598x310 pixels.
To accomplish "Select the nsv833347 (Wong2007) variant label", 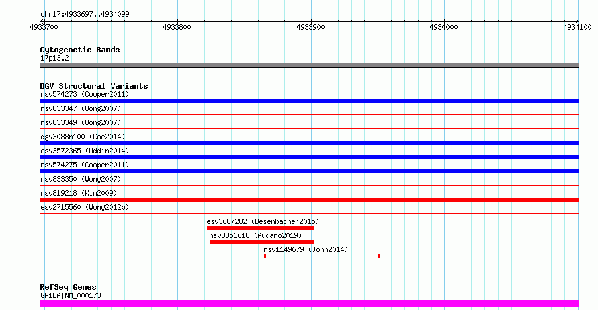I will 81,108.
